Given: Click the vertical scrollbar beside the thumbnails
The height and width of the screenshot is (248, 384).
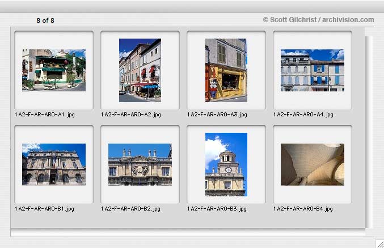Looking at the screenshot, I should [369, 132].
